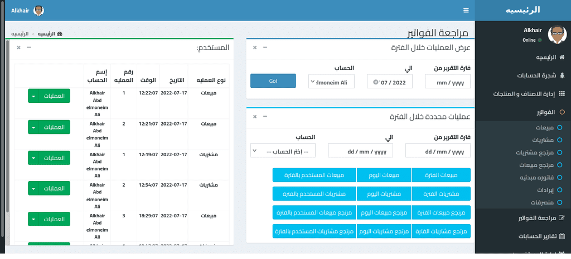Close the عرض العمليات خلال الفترة panel

(x=255, y=47)
